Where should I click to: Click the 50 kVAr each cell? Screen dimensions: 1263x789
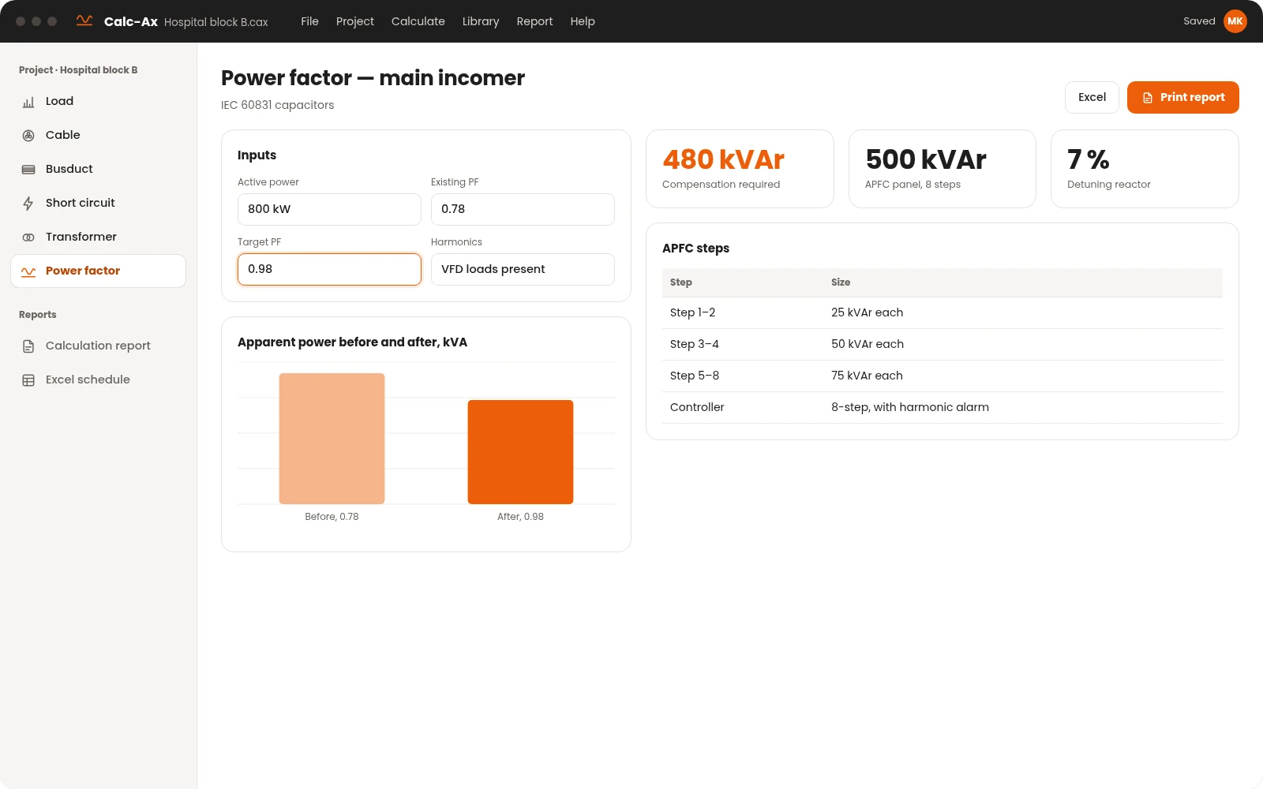point(868,344)
